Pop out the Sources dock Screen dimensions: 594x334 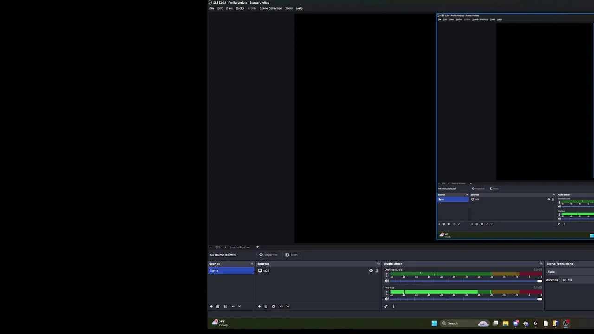point(378,264)
